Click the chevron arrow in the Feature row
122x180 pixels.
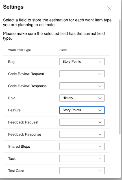tap(100, 110)
